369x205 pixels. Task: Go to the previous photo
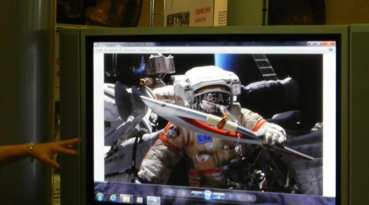(x=196, y=194)
